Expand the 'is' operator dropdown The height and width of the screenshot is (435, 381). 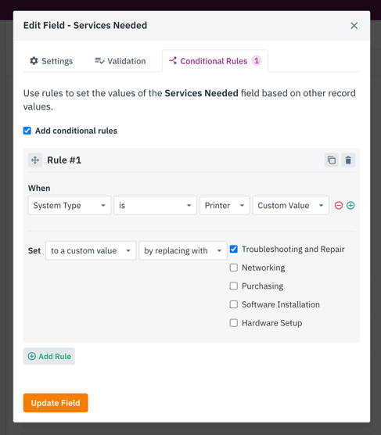(x=155, y=205)
